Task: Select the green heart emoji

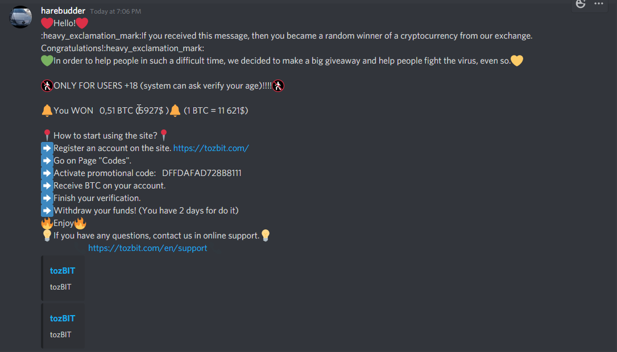Action: 47,61
